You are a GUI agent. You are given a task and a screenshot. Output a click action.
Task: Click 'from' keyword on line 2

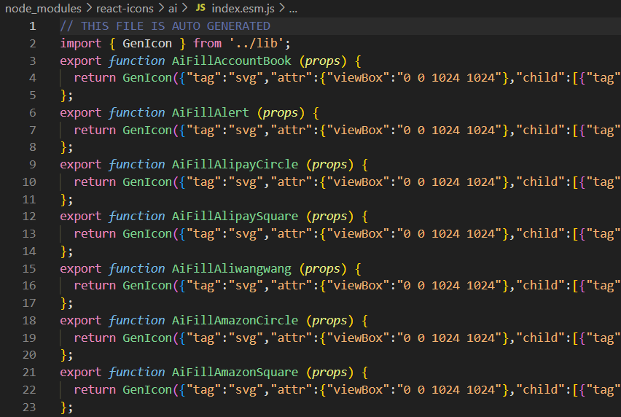coord(207,43)
